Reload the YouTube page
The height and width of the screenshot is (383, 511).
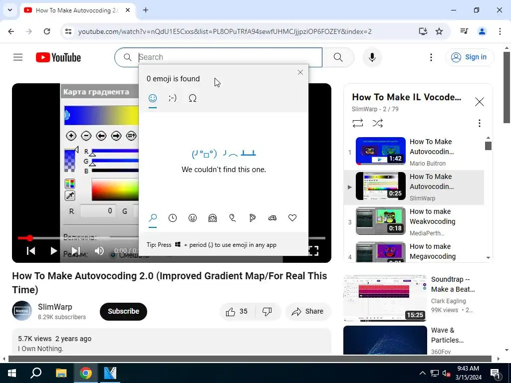[47, 31]
